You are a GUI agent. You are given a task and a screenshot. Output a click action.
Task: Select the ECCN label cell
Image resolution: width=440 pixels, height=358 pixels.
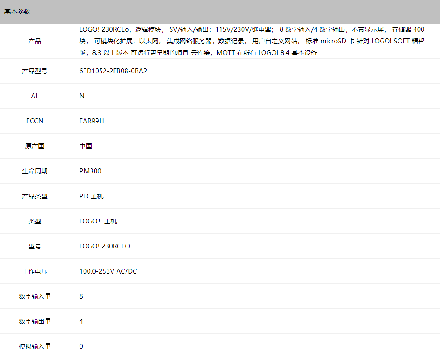tap(35, 121)
